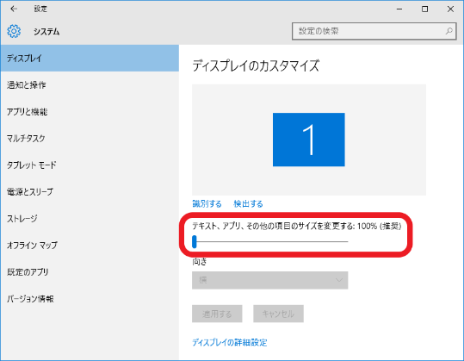Viewport: 464px width, 361px height.
Task: Click the 識別する link
Action: pyautogui.click(x=207, y=203)
